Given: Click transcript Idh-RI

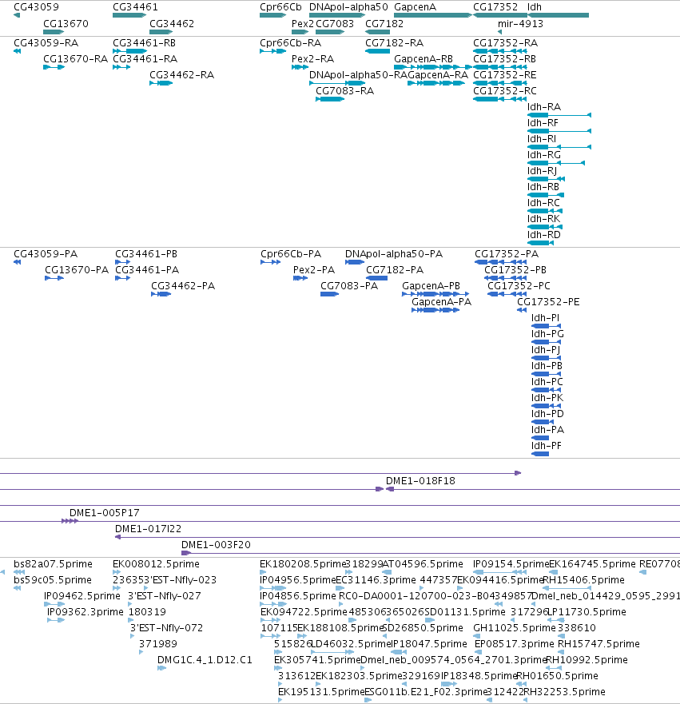Looking at the screenshot, I should point(542,139).
